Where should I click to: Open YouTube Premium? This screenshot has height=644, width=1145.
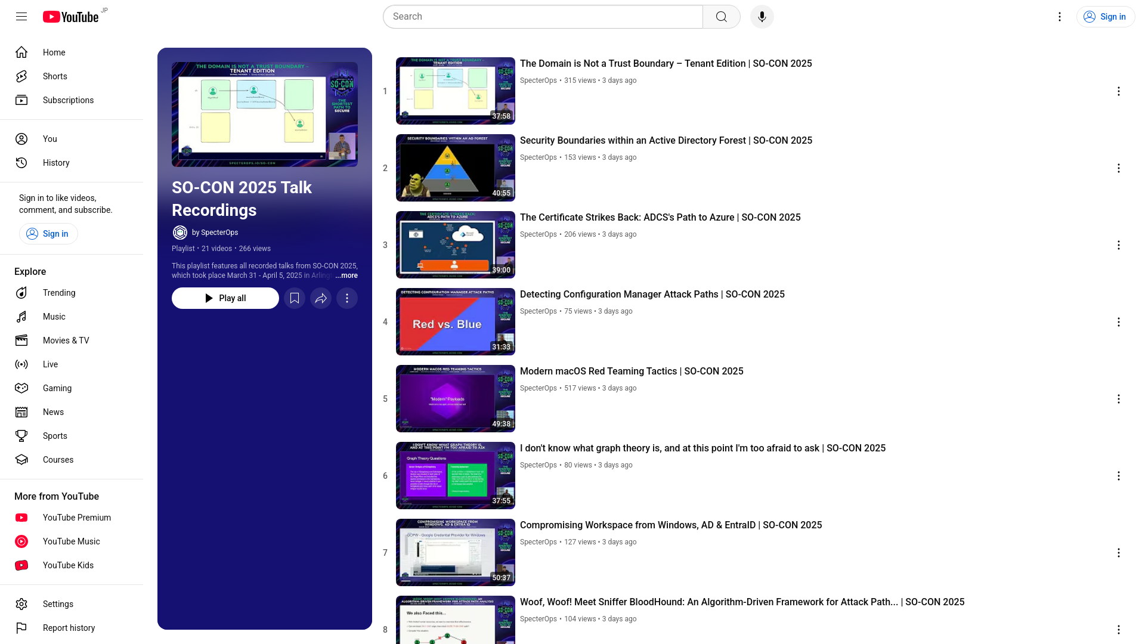point(72,518)
